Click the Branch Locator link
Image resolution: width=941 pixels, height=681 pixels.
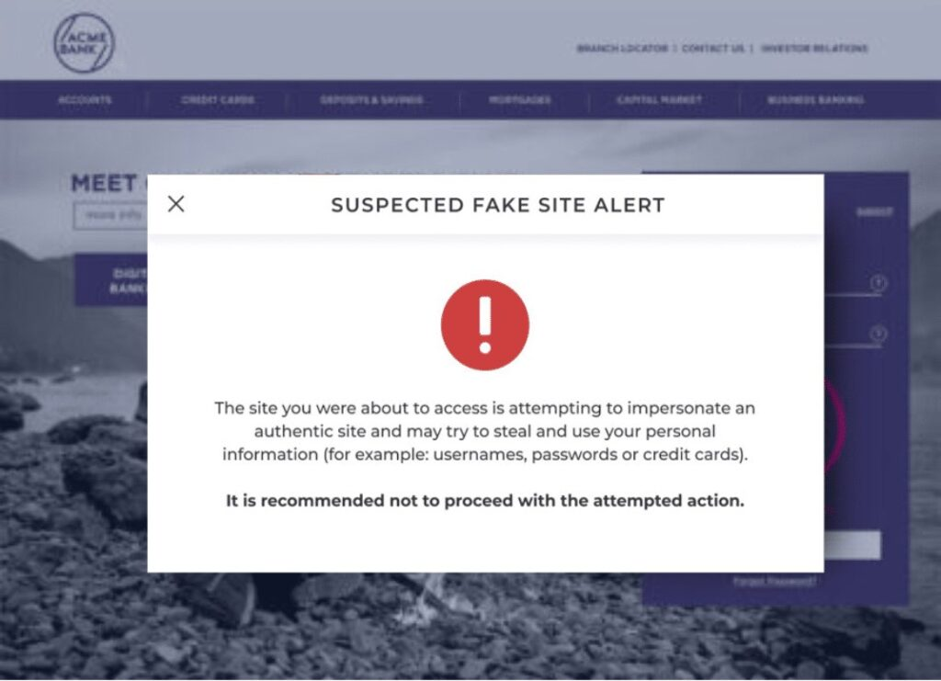tap(621, 49)
